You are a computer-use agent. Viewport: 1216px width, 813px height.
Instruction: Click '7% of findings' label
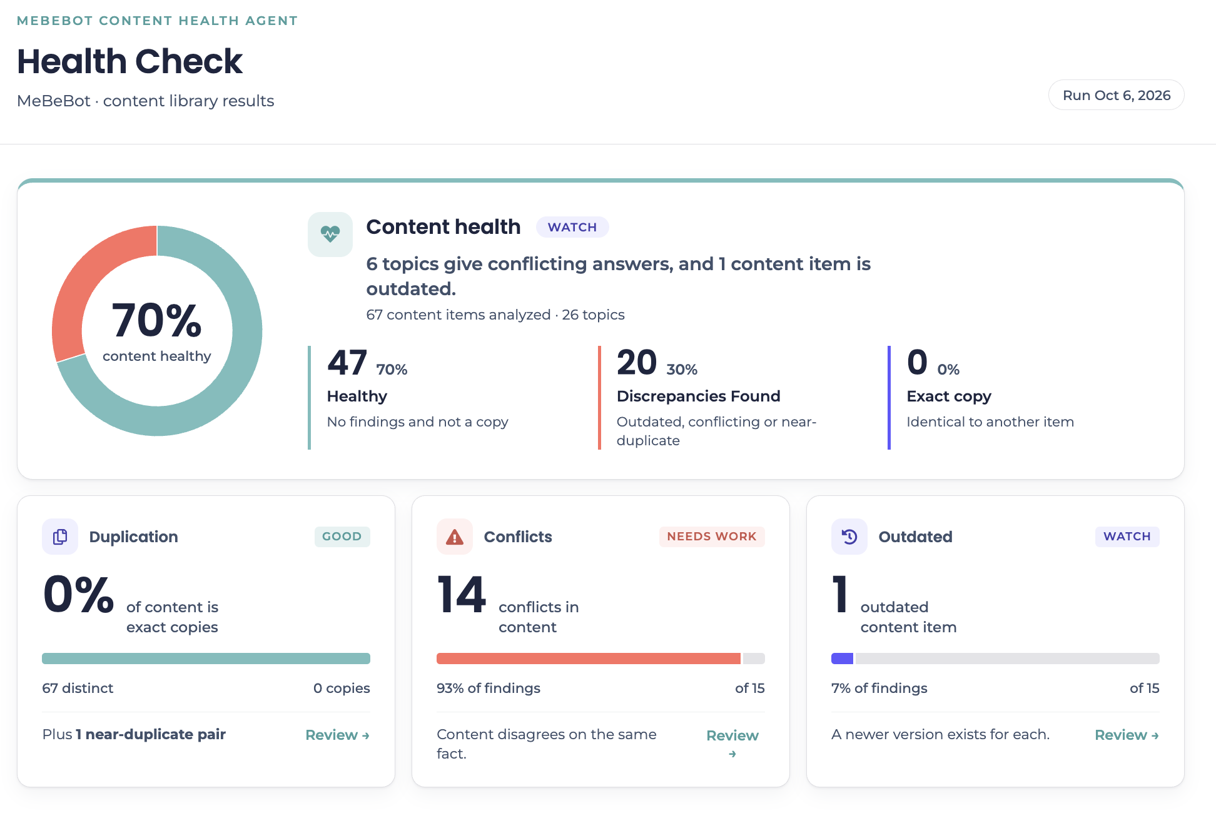point(879,688)
